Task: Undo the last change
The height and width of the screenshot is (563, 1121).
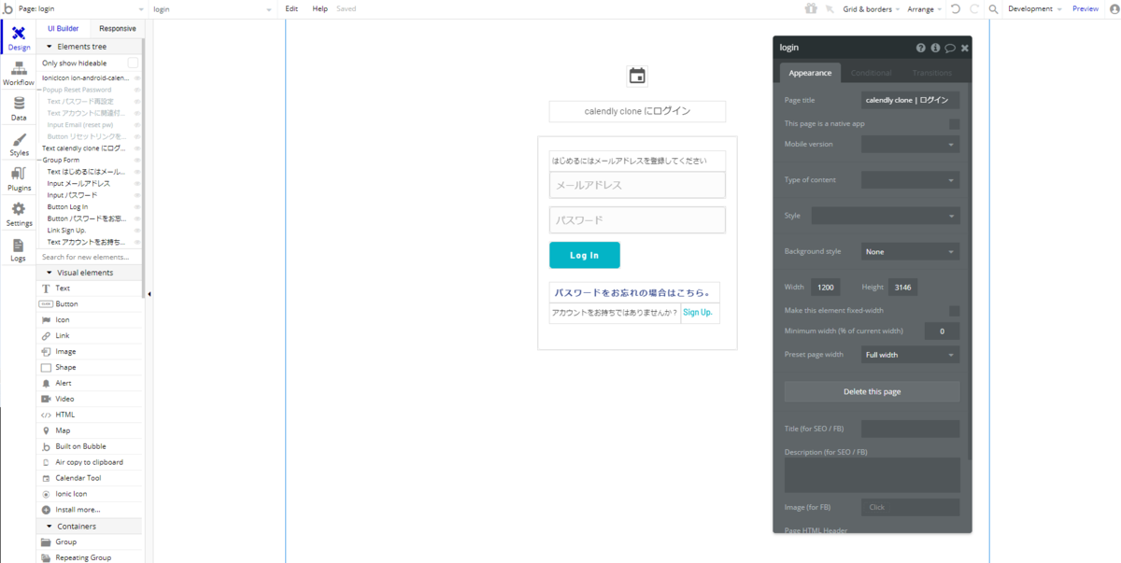Action: coord(955,8)
